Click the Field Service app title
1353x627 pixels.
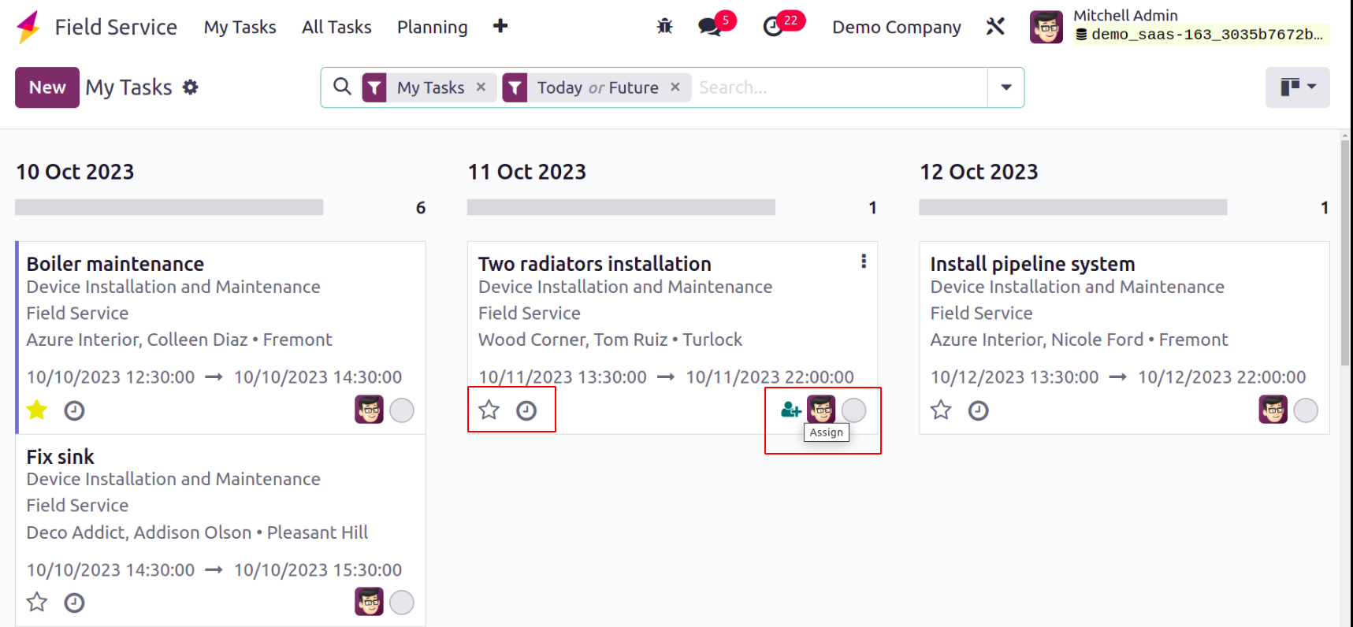coord(116,27)
